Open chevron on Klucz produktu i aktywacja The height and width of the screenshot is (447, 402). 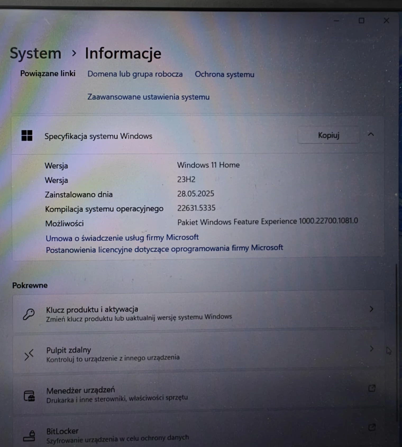click(x=371, y=309)
